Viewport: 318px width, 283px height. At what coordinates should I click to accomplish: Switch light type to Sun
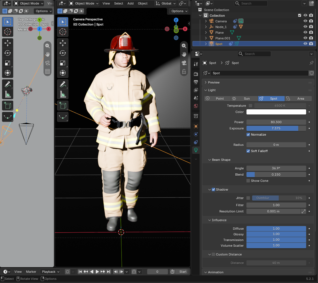[x=244, y=99]
